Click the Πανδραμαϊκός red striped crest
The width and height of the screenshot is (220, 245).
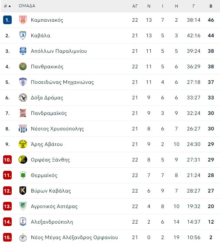click(x=23, y=113)
